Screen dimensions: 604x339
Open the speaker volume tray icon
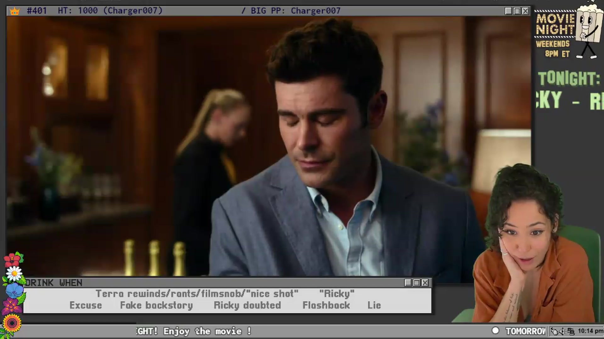pos(562,331)
